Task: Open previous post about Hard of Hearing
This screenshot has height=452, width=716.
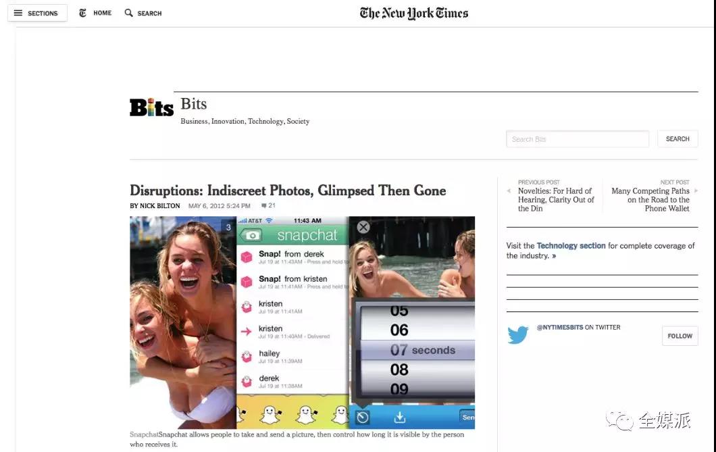Action: point(556,199)
